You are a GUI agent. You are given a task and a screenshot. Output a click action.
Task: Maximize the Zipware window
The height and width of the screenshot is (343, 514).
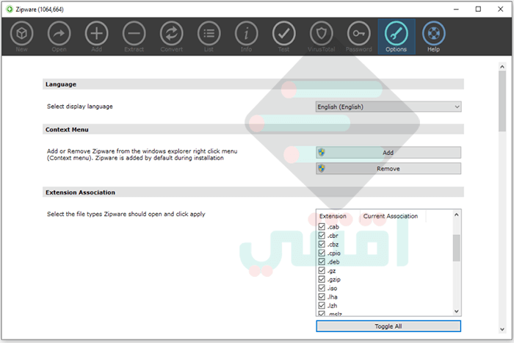tap(478, 10)
